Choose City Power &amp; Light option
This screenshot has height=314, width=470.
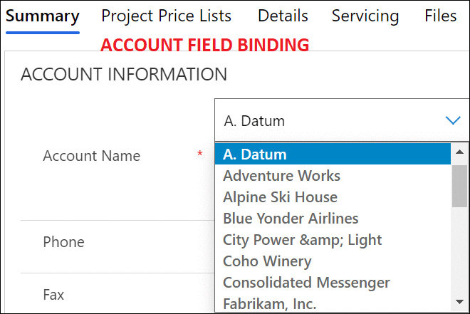333,240
